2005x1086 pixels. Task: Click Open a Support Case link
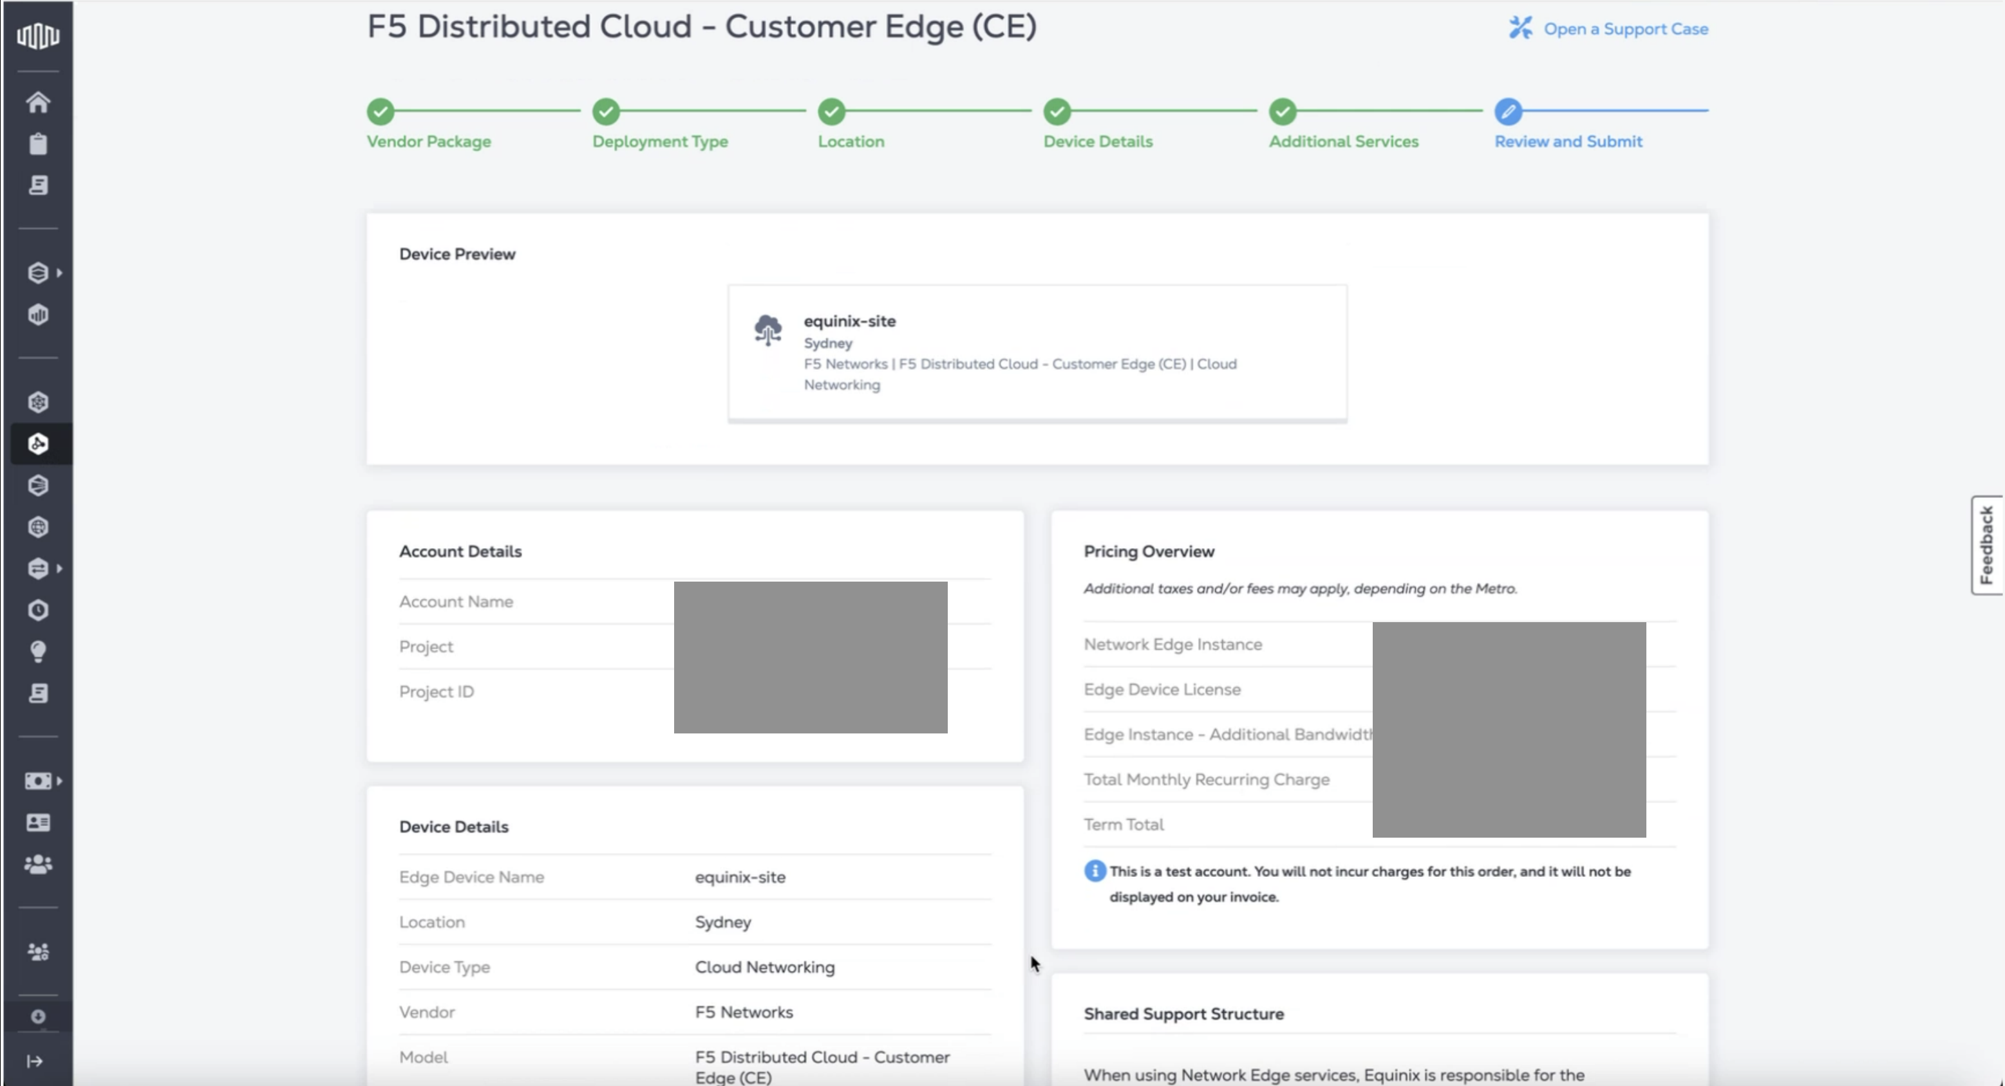(x=1624, y=30)
